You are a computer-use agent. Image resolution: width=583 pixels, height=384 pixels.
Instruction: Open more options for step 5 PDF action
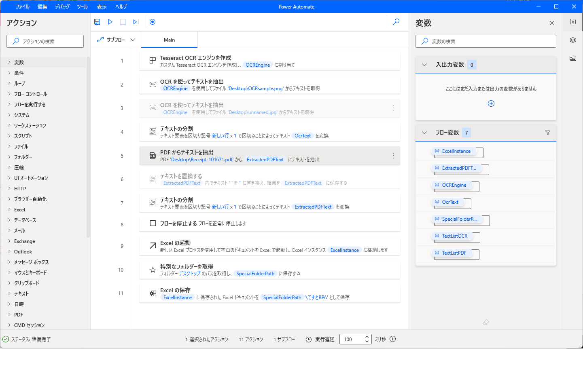click(393, 156)
